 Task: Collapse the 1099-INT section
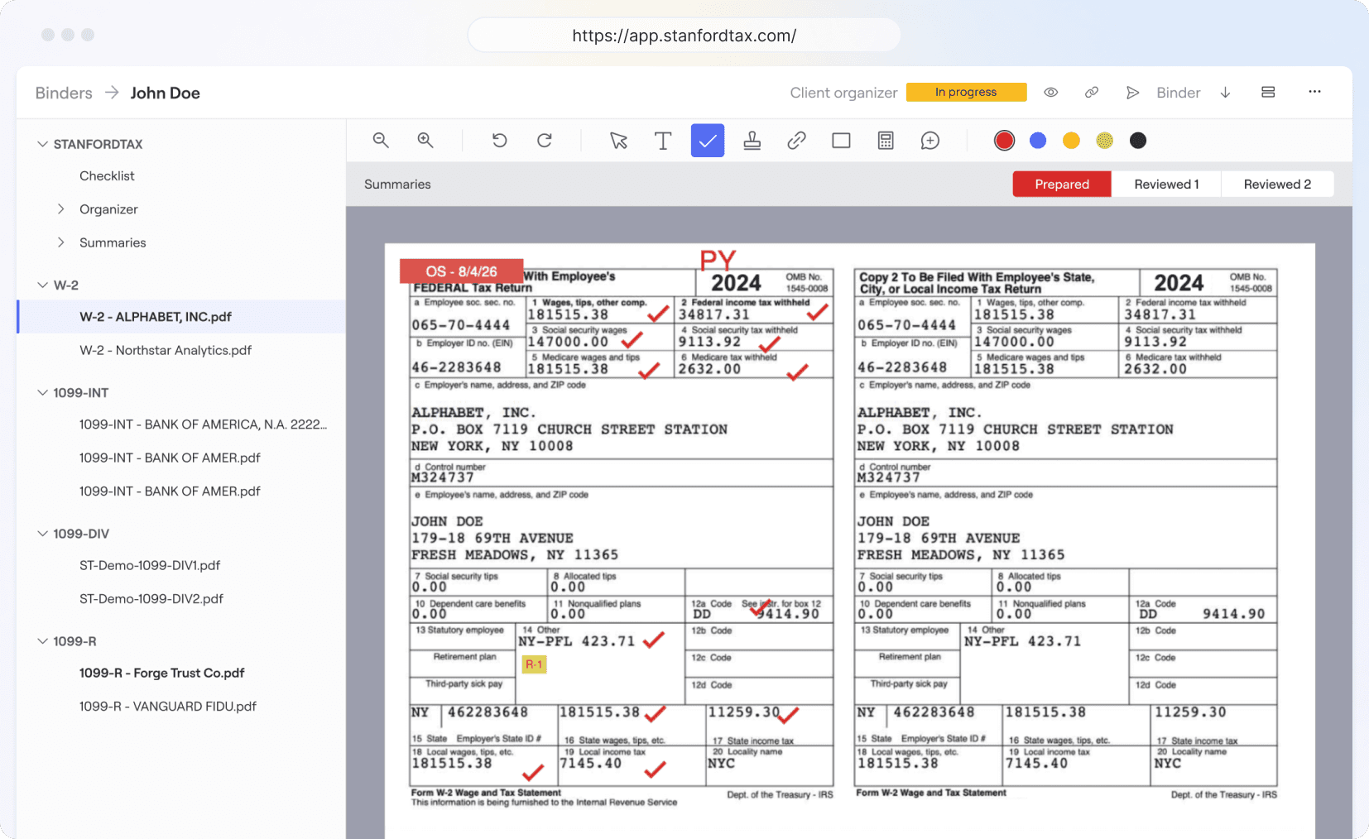tap(42, 392)
